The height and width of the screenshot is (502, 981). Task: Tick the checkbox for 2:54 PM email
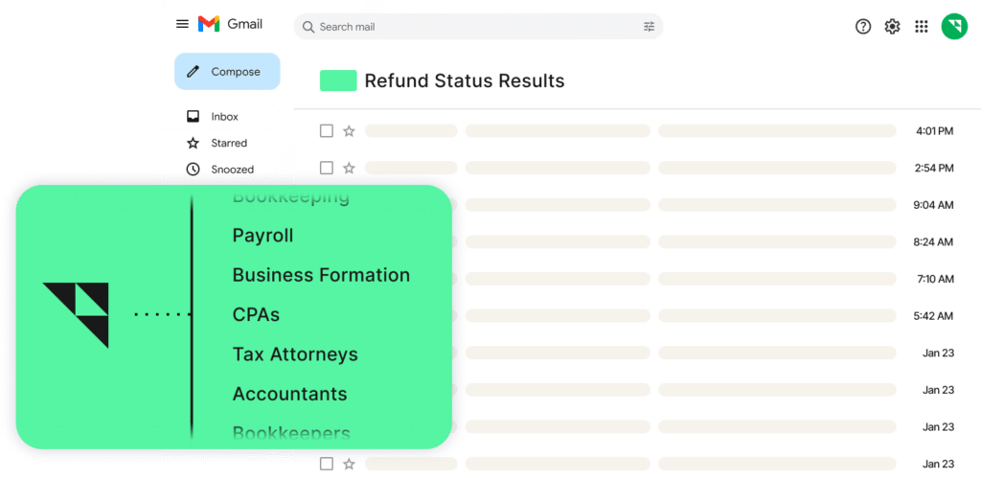(x=327, y=169)
